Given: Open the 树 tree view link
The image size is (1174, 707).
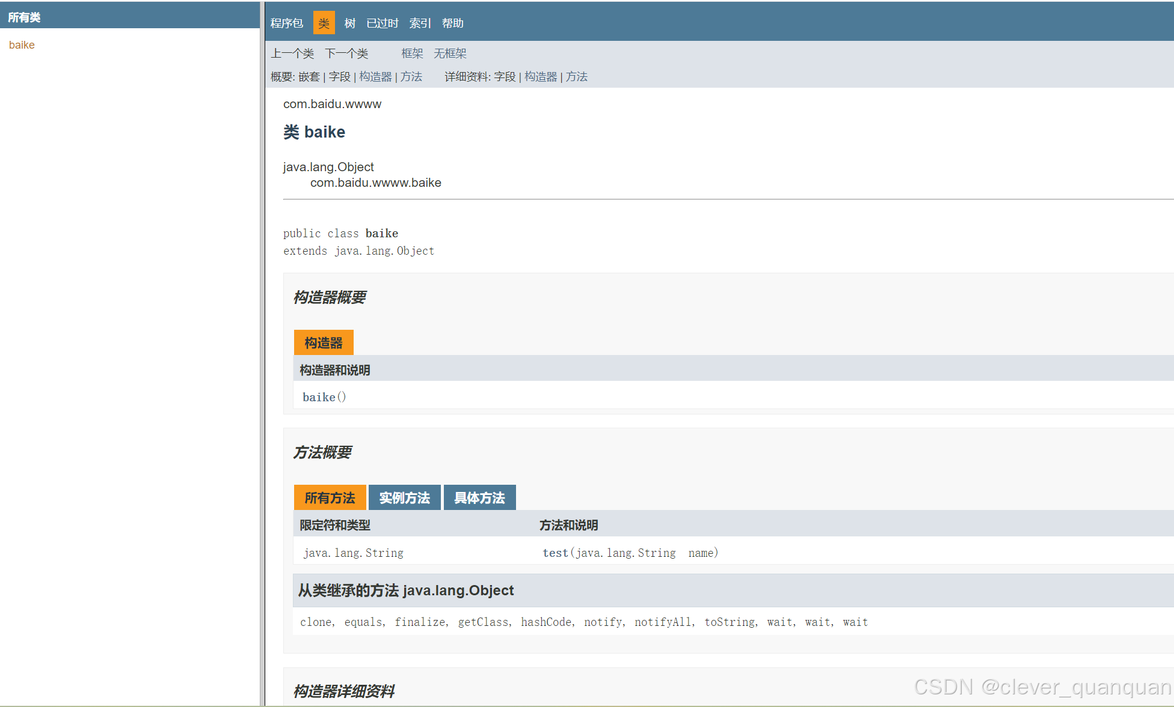Looking at the screenshot, I should pyautogui.click(x=349, y=23).
